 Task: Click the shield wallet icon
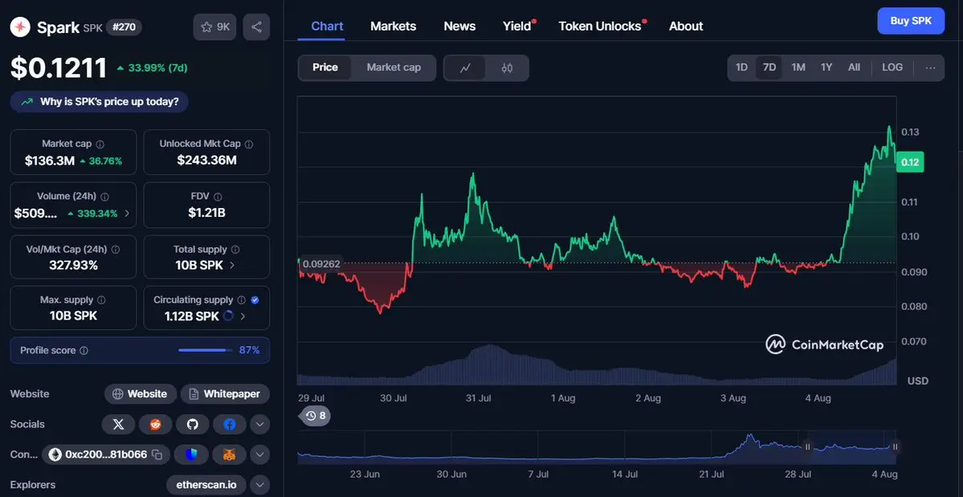[192, 454]
